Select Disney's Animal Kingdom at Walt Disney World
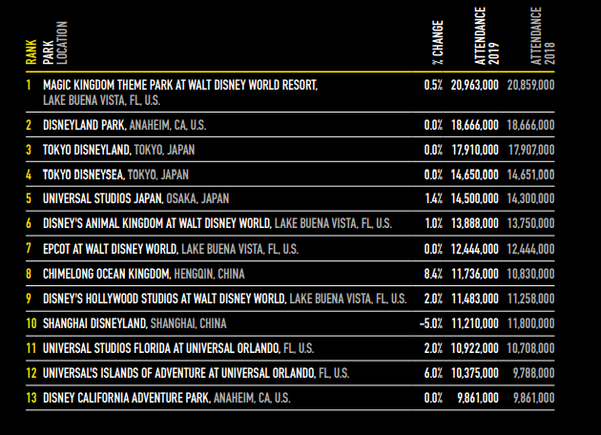This screenshot has height=435, width=601. 157,223
